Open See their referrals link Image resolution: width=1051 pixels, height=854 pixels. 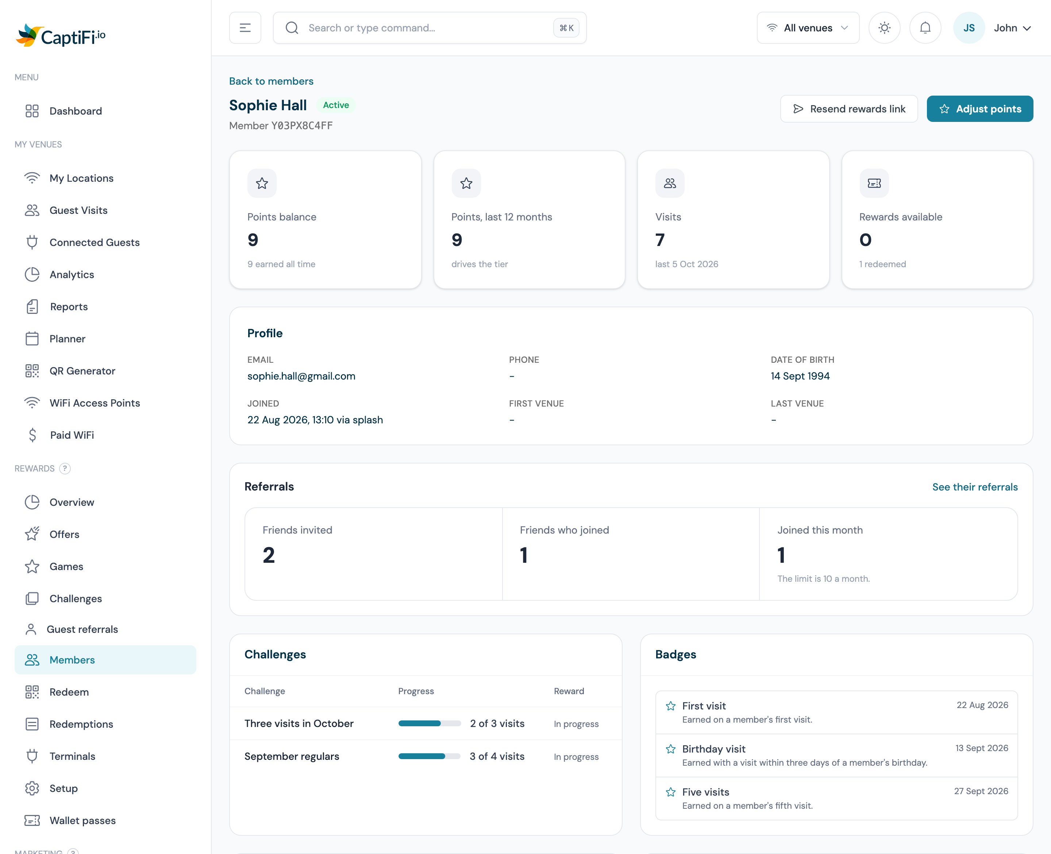(x=975, y=487)
